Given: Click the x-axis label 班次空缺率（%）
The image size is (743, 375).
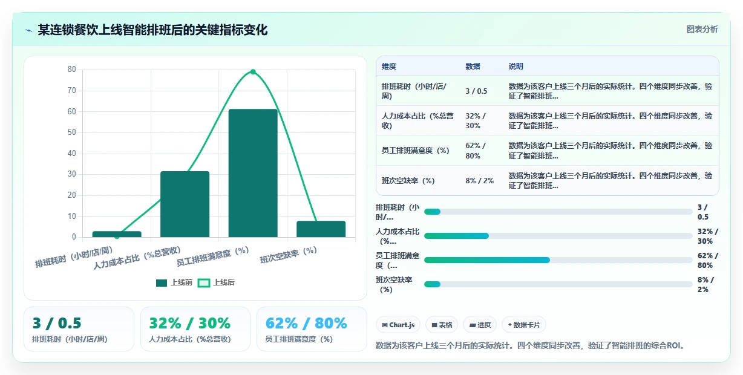Looking at the screenshot, I should [289, 255].
